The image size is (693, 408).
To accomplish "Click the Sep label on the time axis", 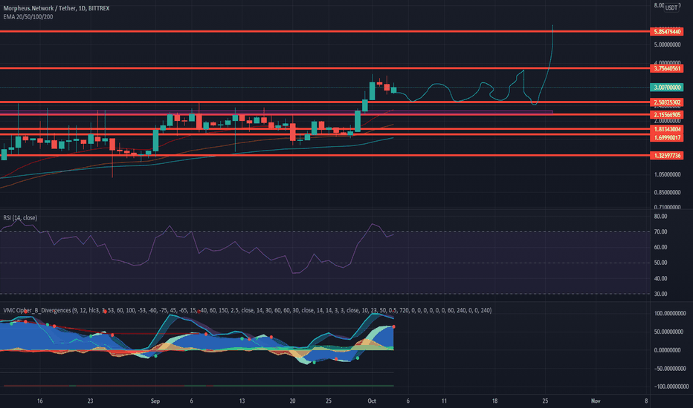I will (155, 401).
